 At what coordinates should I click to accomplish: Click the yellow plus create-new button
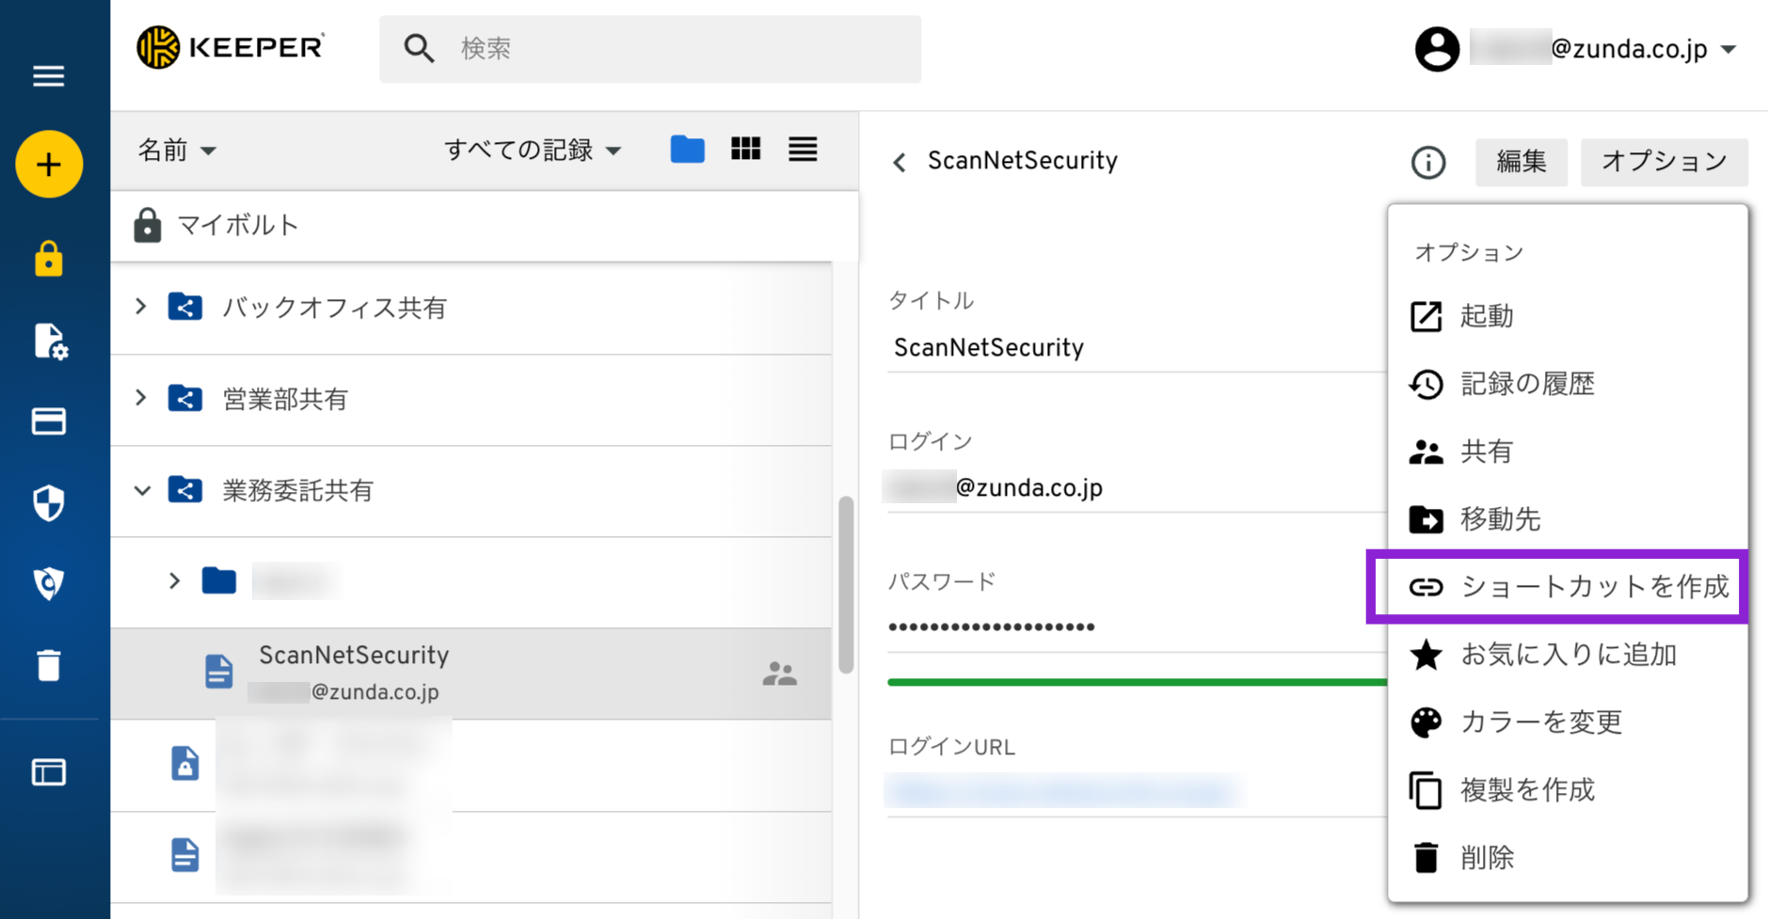(x=49, y=165)
